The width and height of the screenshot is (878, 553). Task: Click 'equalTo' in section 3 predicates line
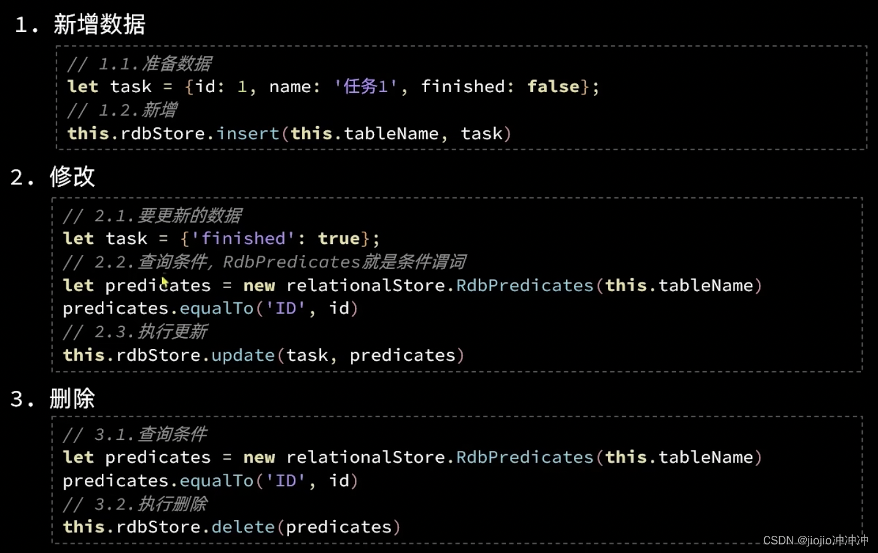pos(217,480)
